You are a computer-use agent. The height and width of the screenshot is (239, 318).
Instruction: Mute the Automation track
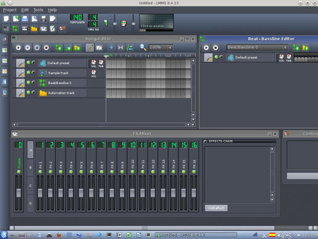pyautogui.click(x=28, y=92)
